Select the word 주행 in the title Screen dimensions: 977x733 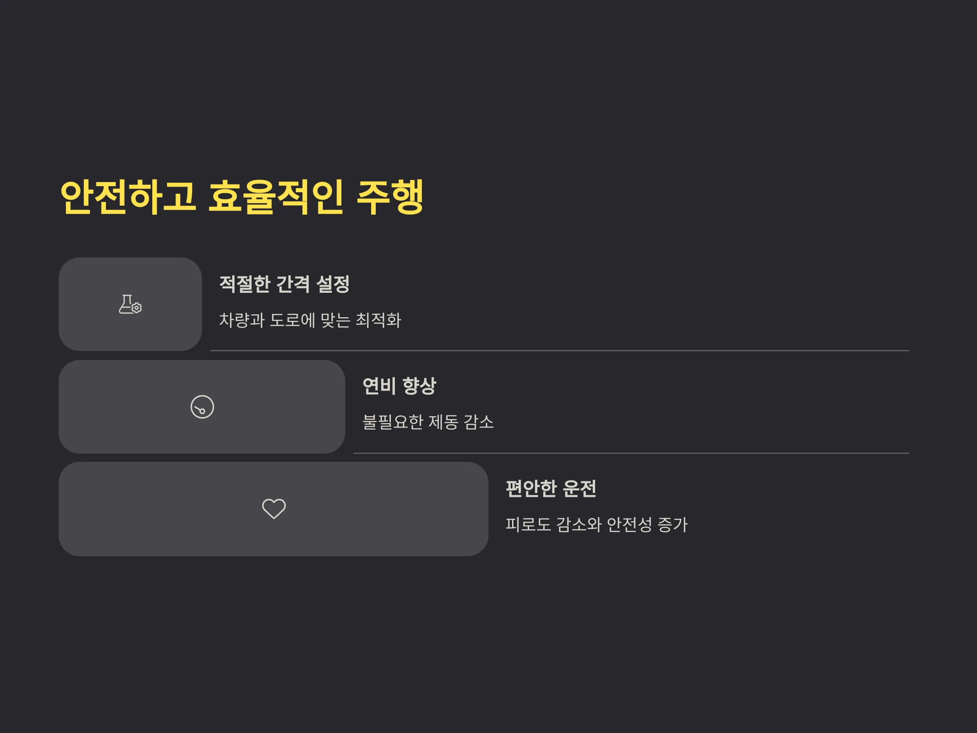(390, 197)
